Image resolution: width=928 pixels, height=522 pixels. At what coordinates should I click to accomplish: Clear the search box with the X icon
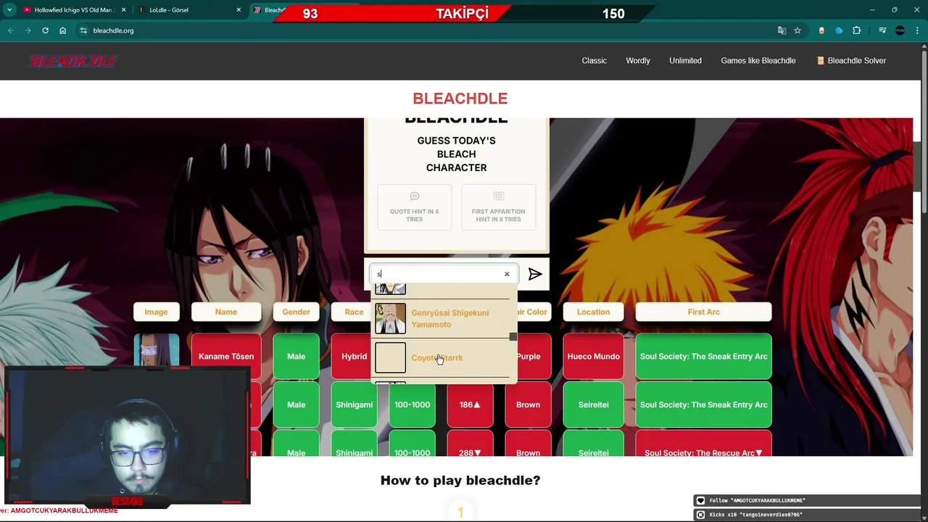point(507,274)
